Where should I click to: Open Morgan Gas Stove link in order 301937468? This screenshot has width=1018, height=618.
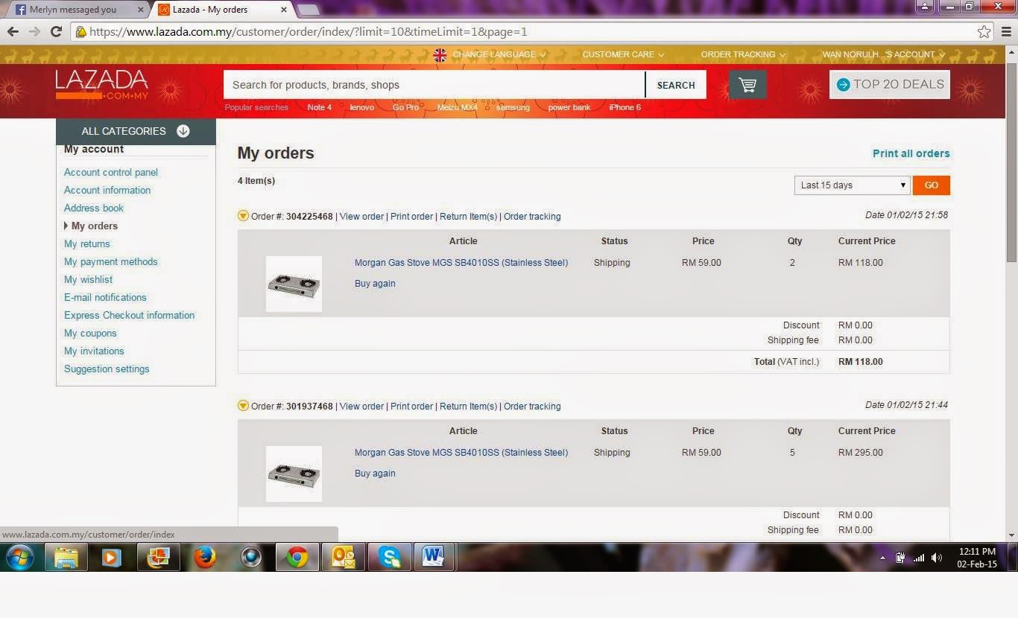[x=461, y=452]
